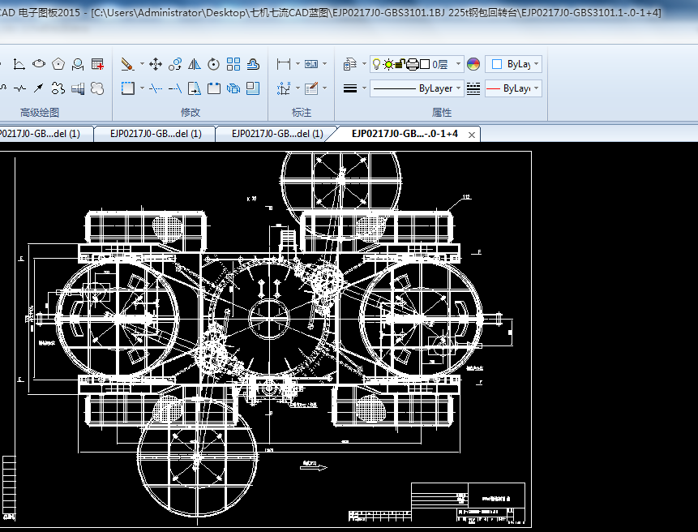
Task: Select the linear dimension tool
Action: (x=284, y=64)
